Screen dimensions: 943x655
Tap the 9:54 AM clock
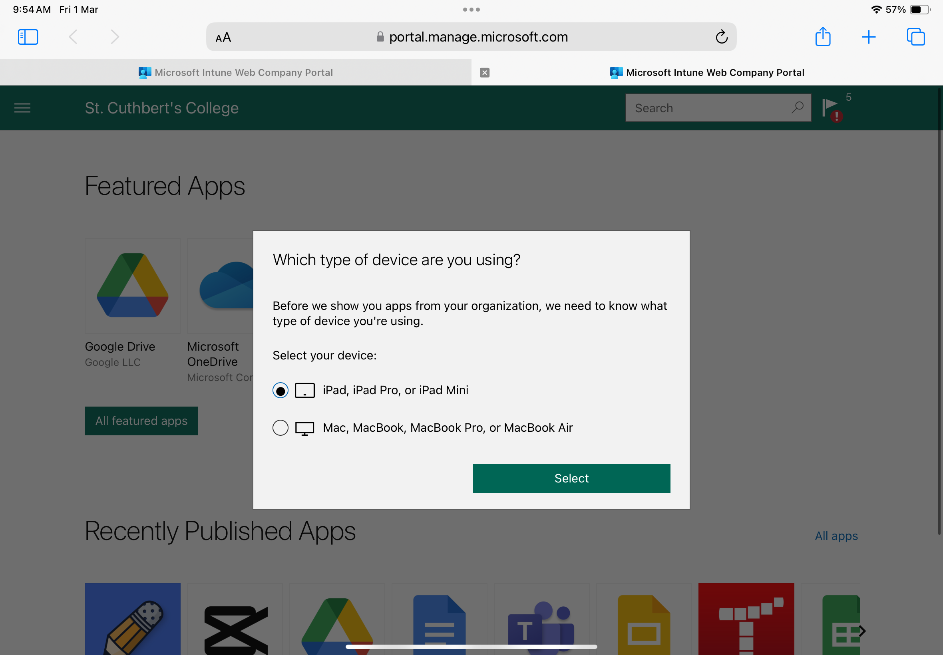click(x=32, y=10)
